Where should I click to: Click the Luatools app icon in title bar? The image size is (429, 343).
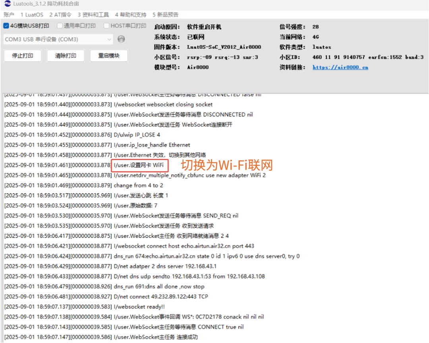(8, 4)
